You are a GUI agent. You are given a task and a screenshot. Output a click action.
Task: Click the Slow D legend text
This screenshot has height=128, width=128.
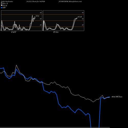pos(5,4)
